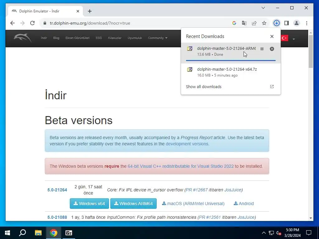
Task: Click the page vertical scrollbar thumb
Action: [x=311, y=52]
